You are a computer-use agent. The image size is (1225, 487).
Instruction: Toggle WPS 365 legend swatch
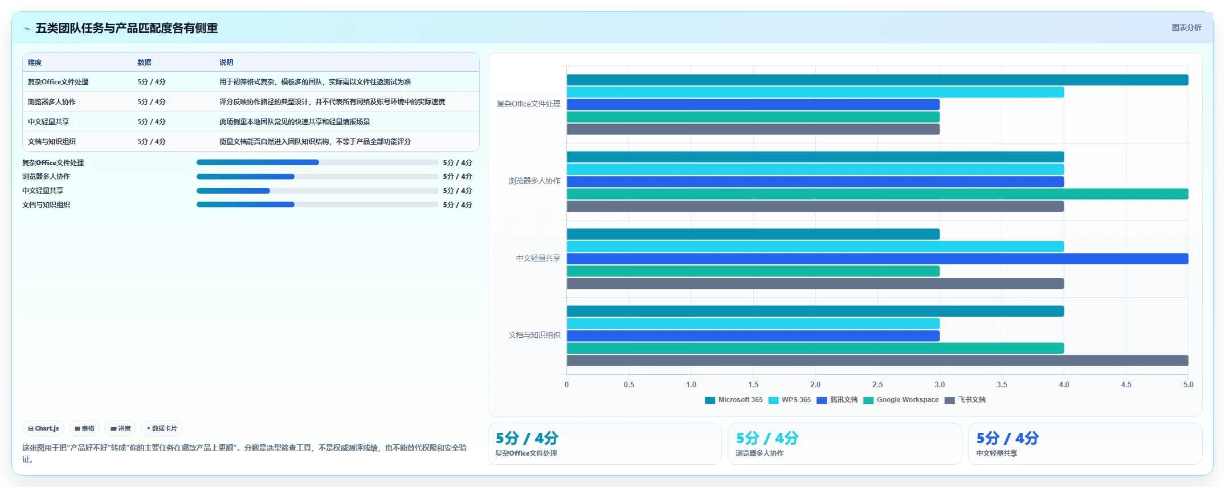773,400
